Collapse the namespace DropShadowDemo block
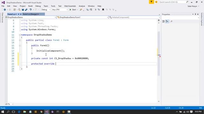Image resolution: width=204 pixels, height=114 pixels. [x=20, y=35]
